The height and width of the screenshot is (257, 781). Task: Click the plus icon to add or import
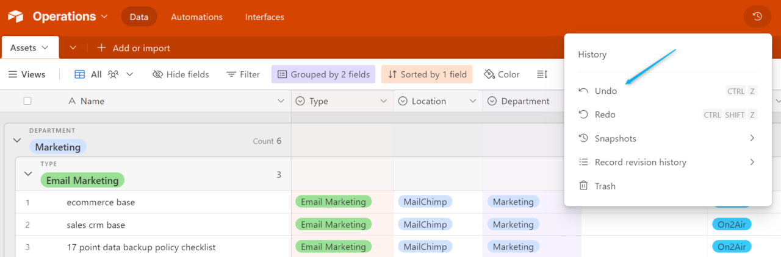pos(101,48)
